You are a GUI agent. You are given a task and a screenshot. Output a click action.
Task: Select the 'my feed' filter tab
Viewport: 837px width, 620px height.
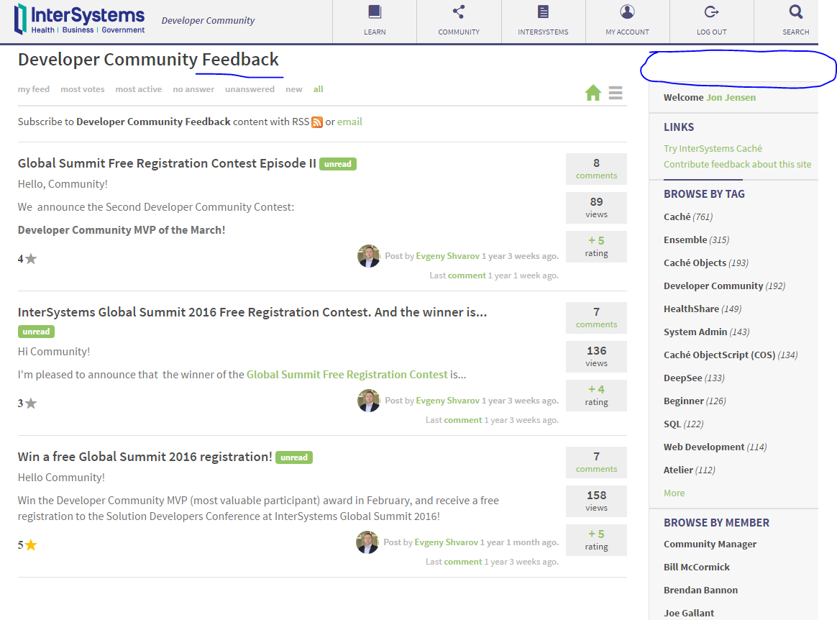(34, 89)
